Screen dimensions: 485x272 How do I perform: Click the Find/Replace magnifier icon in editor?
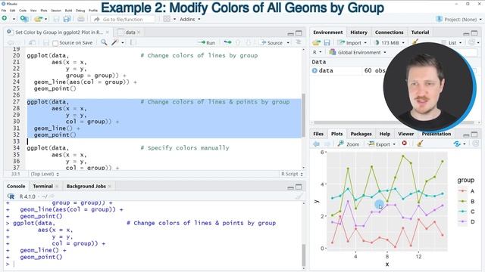[104, 42]
